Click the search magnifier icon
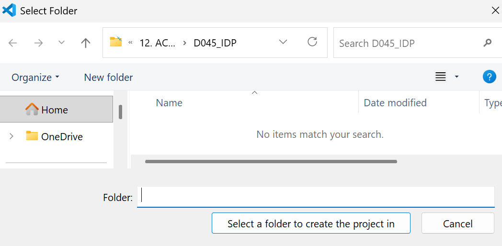Image resolution: width=502 pixels, height=246 pixels. pyautogui.click(x=487, y=43)
